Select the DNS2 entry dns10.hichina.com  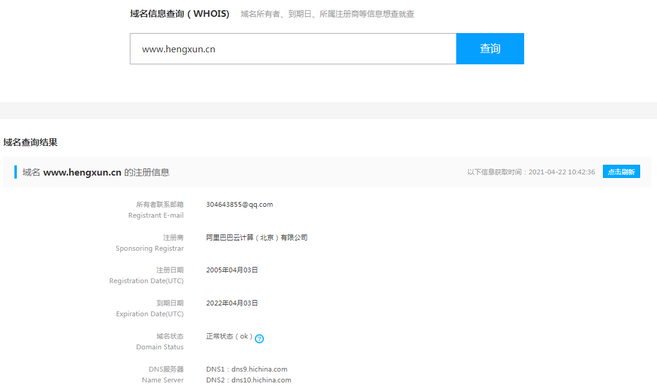click(248, 379)
